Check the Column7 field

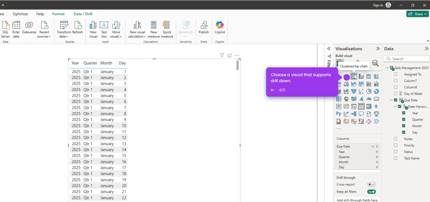(395, 81)
